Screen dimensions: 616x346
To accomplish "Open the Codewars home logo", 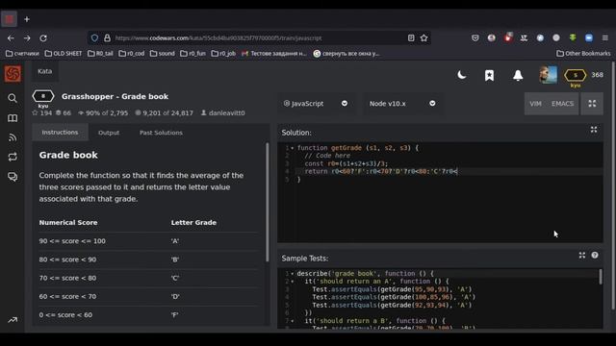I will [x=13, y=74].
